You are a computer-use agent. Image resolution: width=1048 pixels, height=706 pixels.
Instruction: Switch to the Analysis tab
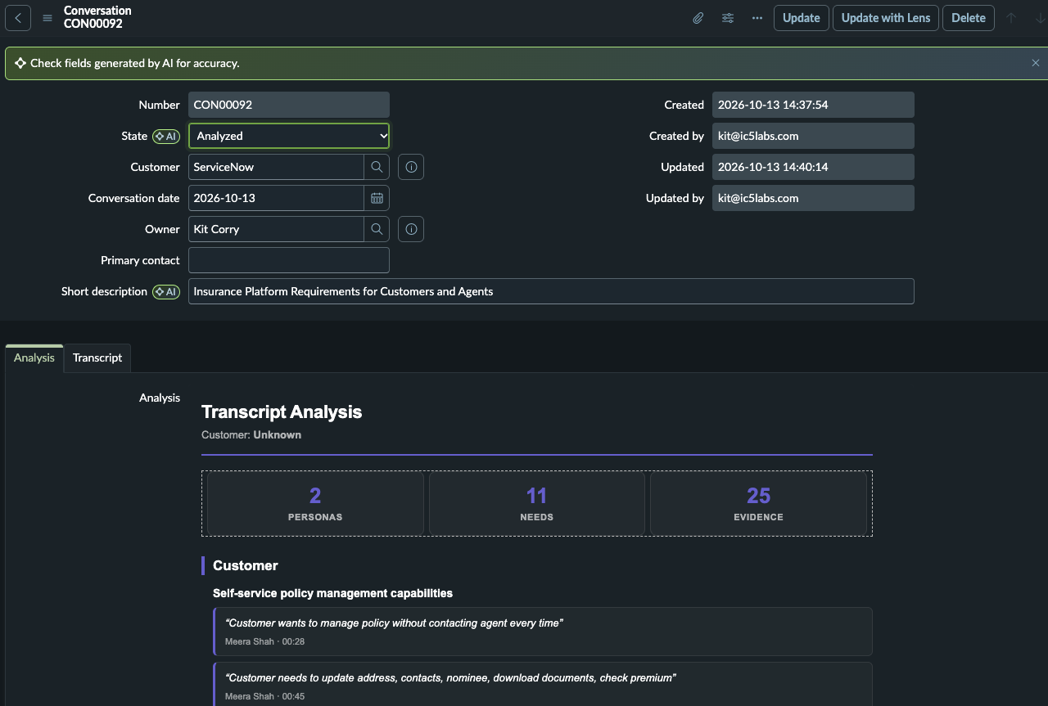[34, 357]
